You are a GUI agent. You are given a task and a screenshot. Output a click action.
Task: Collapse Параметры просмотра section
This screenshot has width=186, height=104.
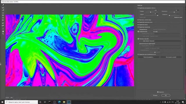138,27
